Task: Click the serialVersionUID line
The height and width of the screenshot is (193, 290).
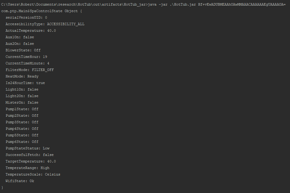Action: click(x=26, y=17)
